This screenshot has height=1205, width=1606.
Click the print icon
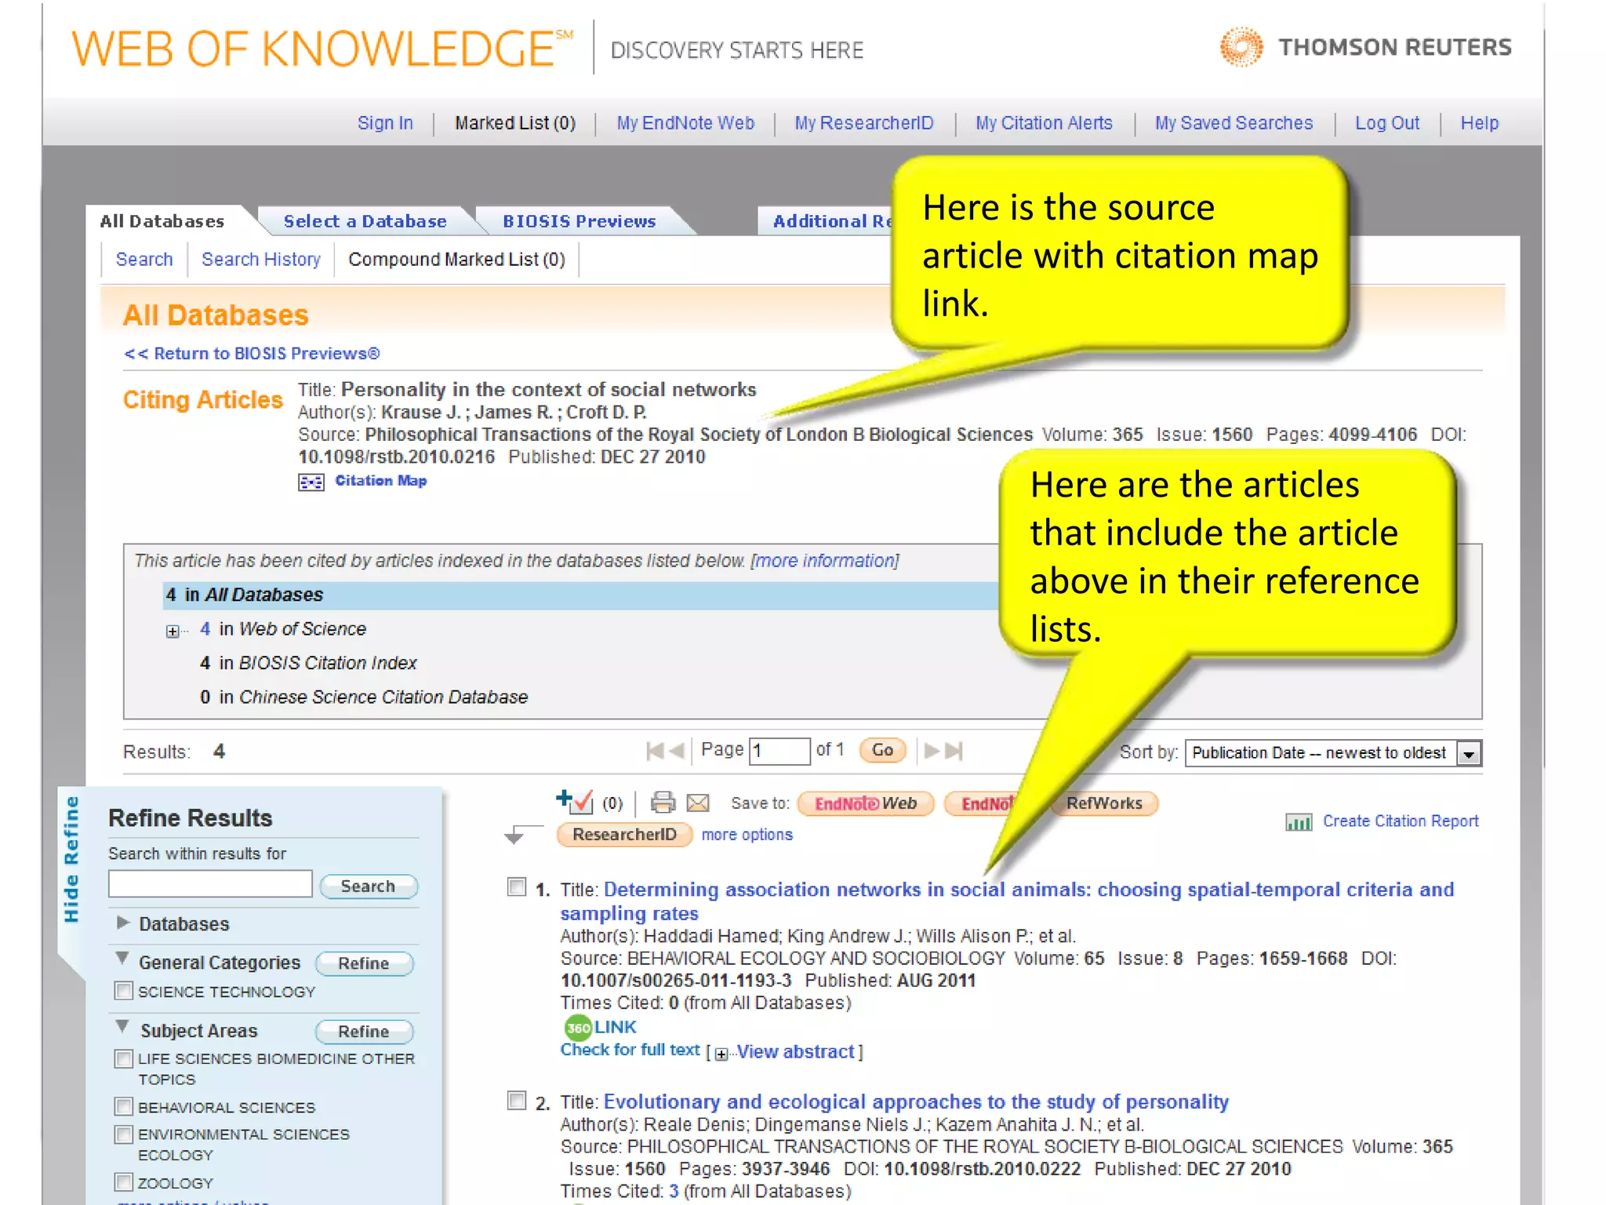coord(663,802)
